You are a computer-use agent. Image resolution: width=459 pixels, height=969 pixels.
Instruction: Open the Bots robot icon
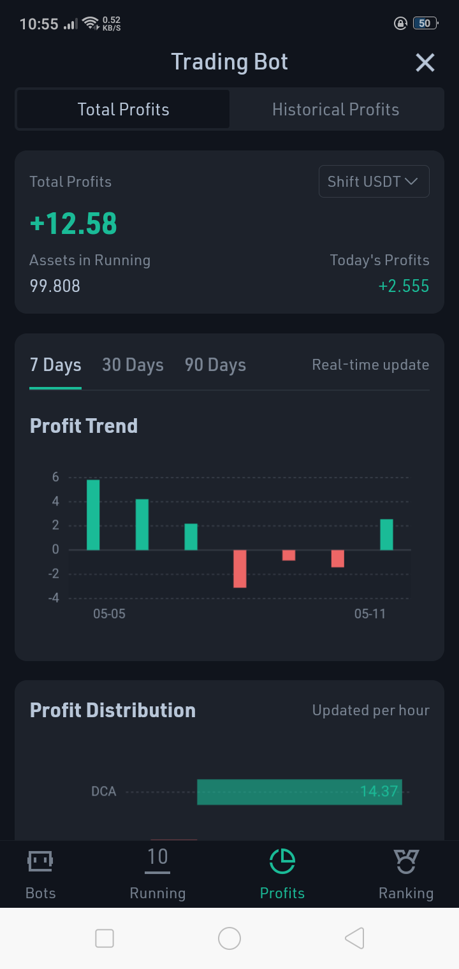40,862
